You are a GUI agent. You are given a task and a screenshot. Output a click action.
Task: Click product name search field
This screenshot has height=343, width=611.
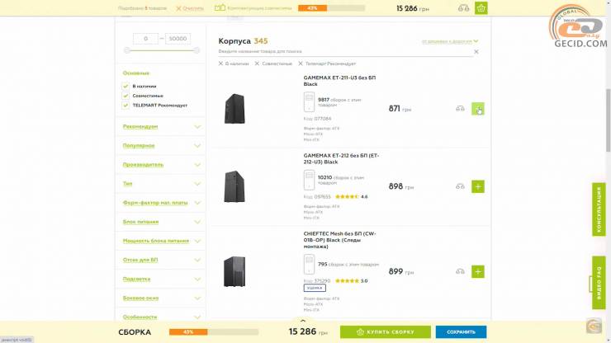[345, 51]
